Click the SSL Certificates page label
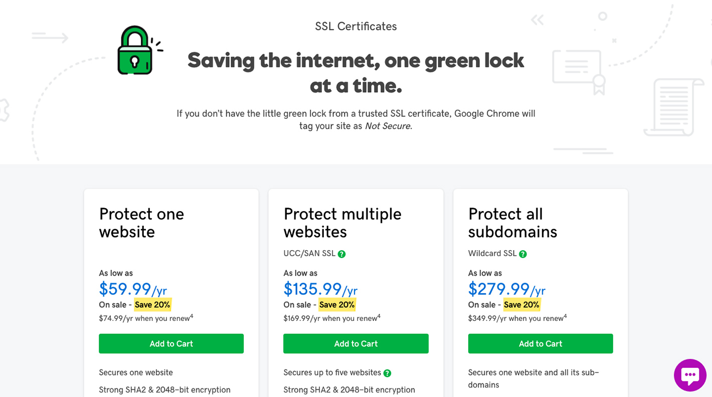 [355, 27]
